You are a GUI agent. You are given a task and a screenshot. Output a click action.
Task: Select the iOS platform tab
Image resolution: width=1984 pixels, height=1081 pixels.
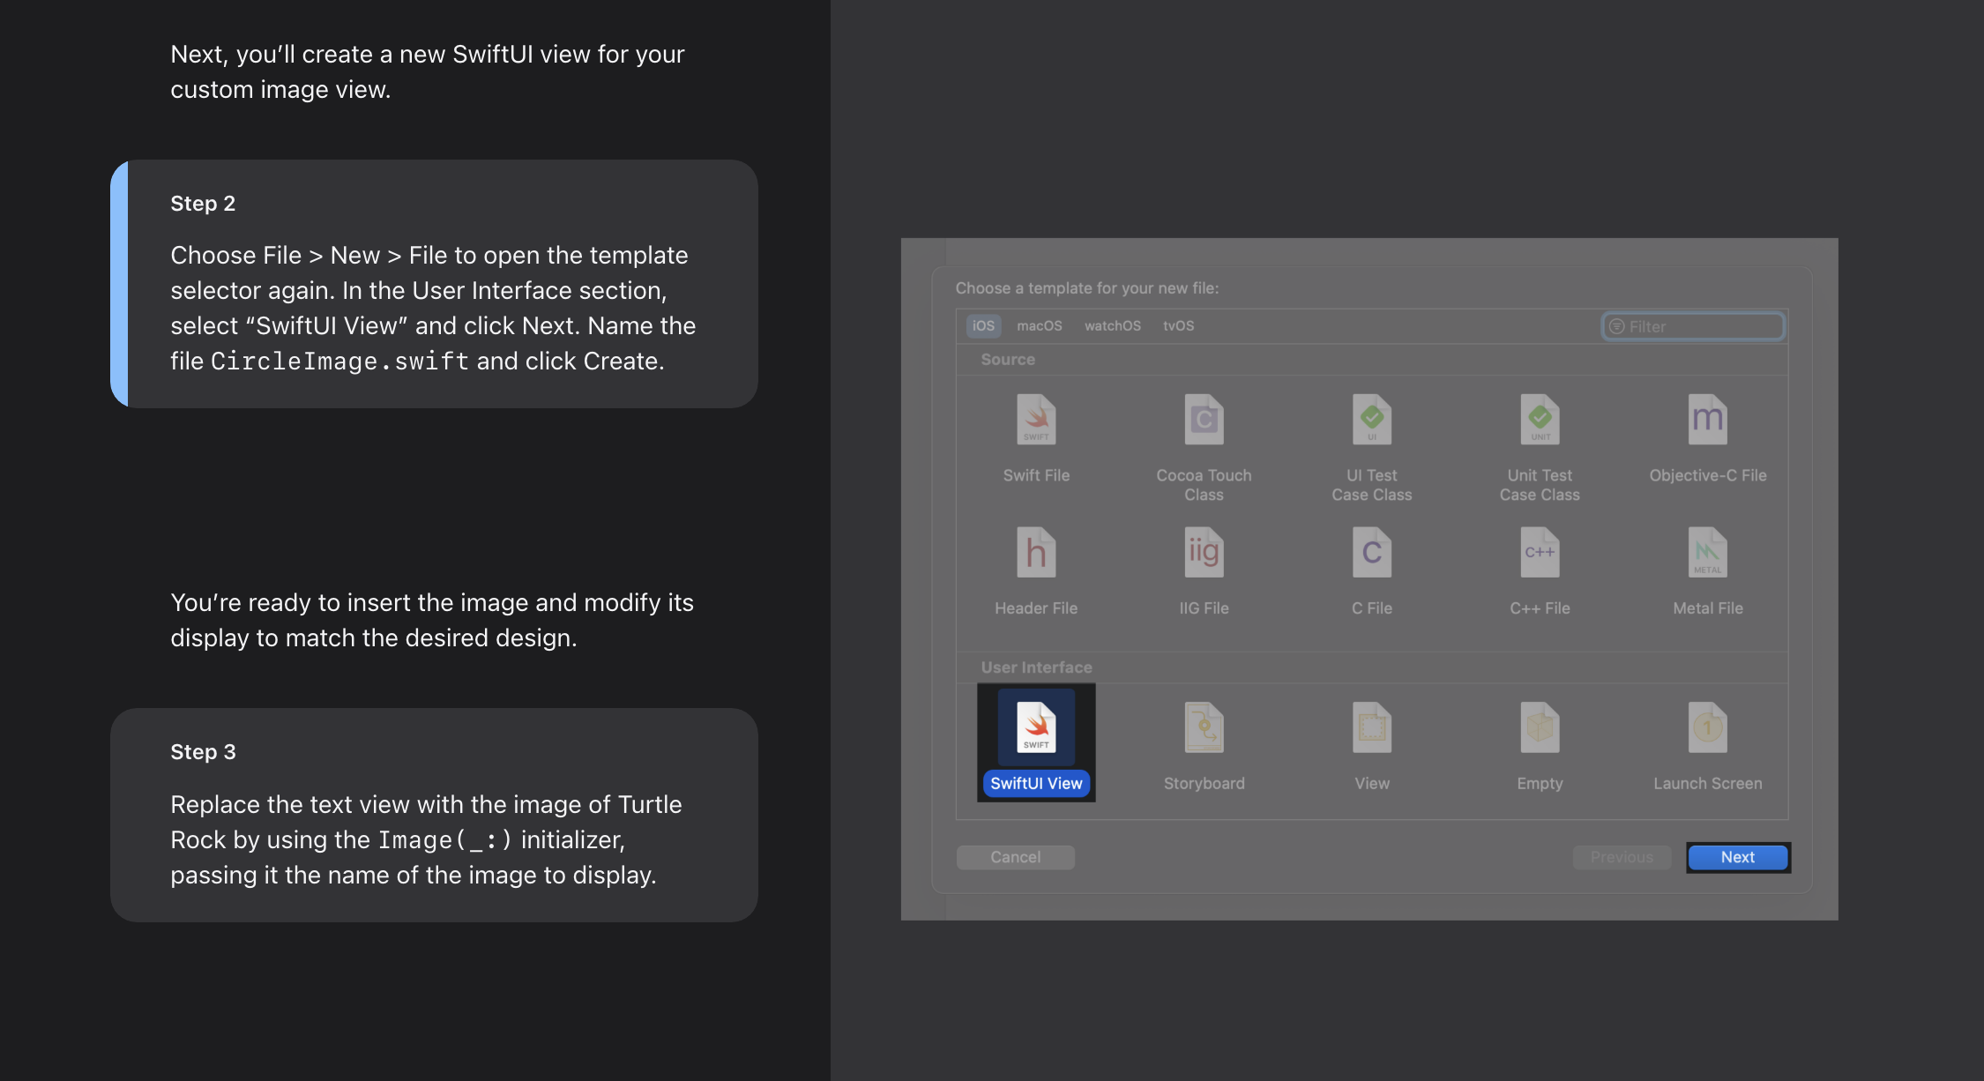[983, 326]
